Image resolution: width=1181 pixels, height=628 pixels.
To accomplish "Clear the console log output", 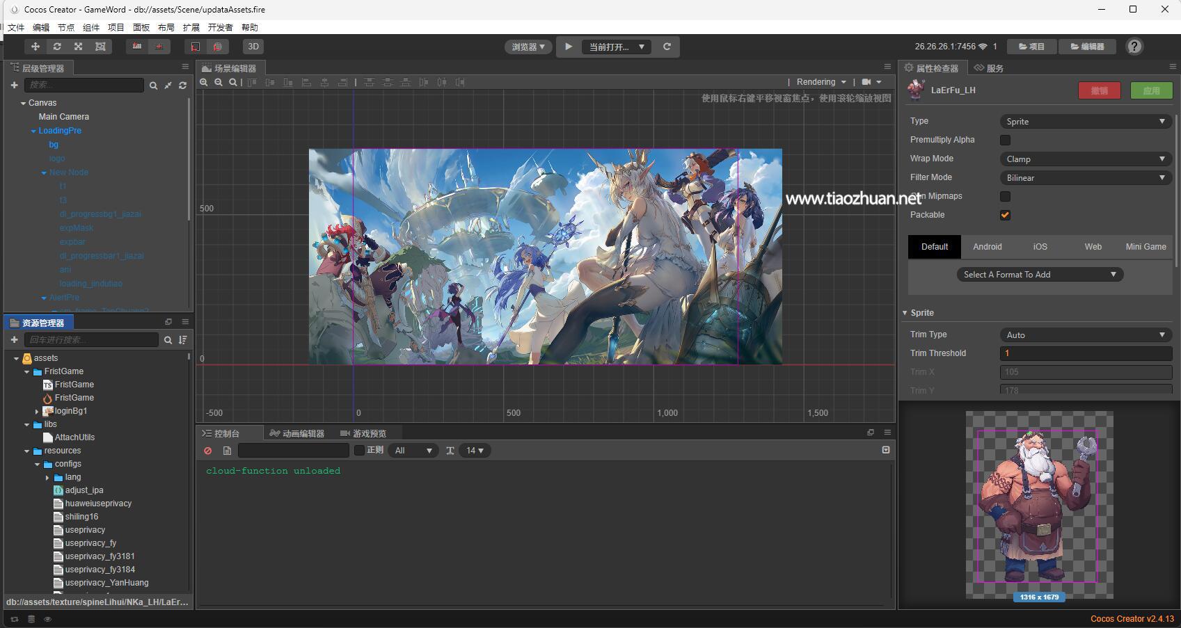I will (207, 451).
